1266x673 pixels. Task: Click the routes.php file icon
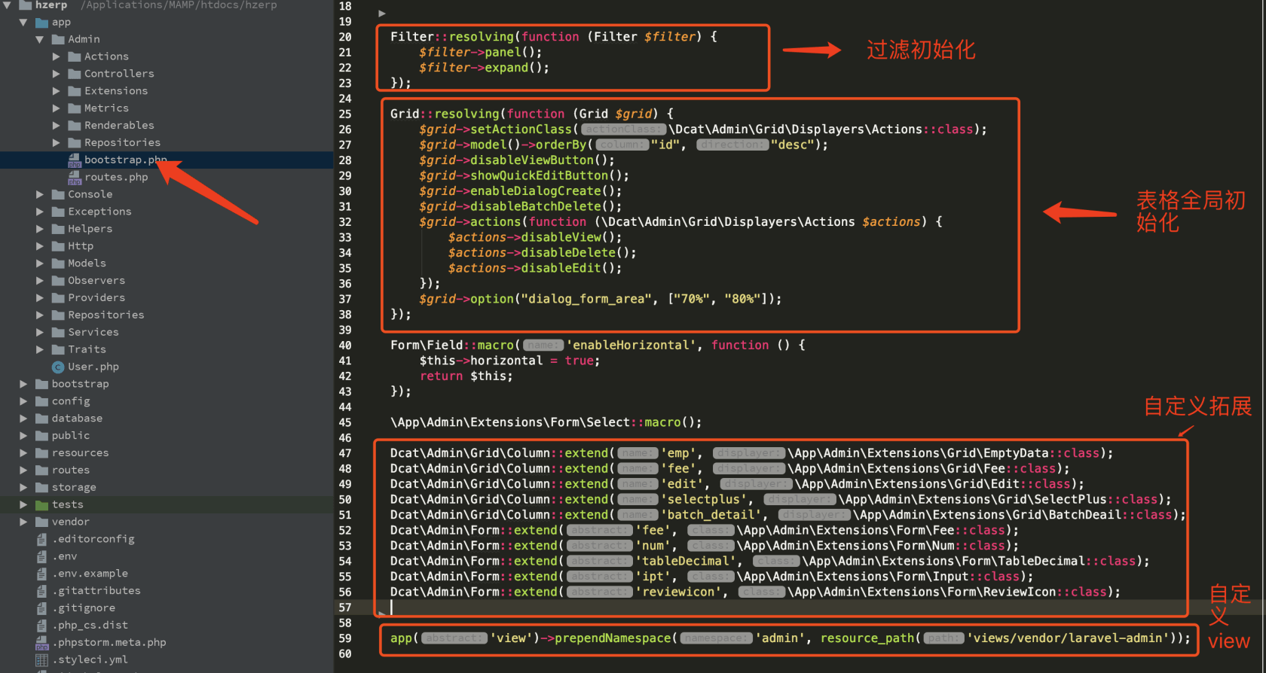[x=74, y=178]
